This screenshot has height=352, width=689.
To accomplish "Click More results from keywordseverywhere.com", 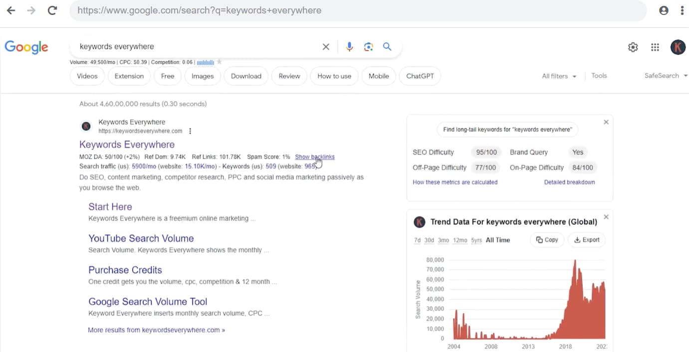I will pyautogui.click(x=156, y=330).
